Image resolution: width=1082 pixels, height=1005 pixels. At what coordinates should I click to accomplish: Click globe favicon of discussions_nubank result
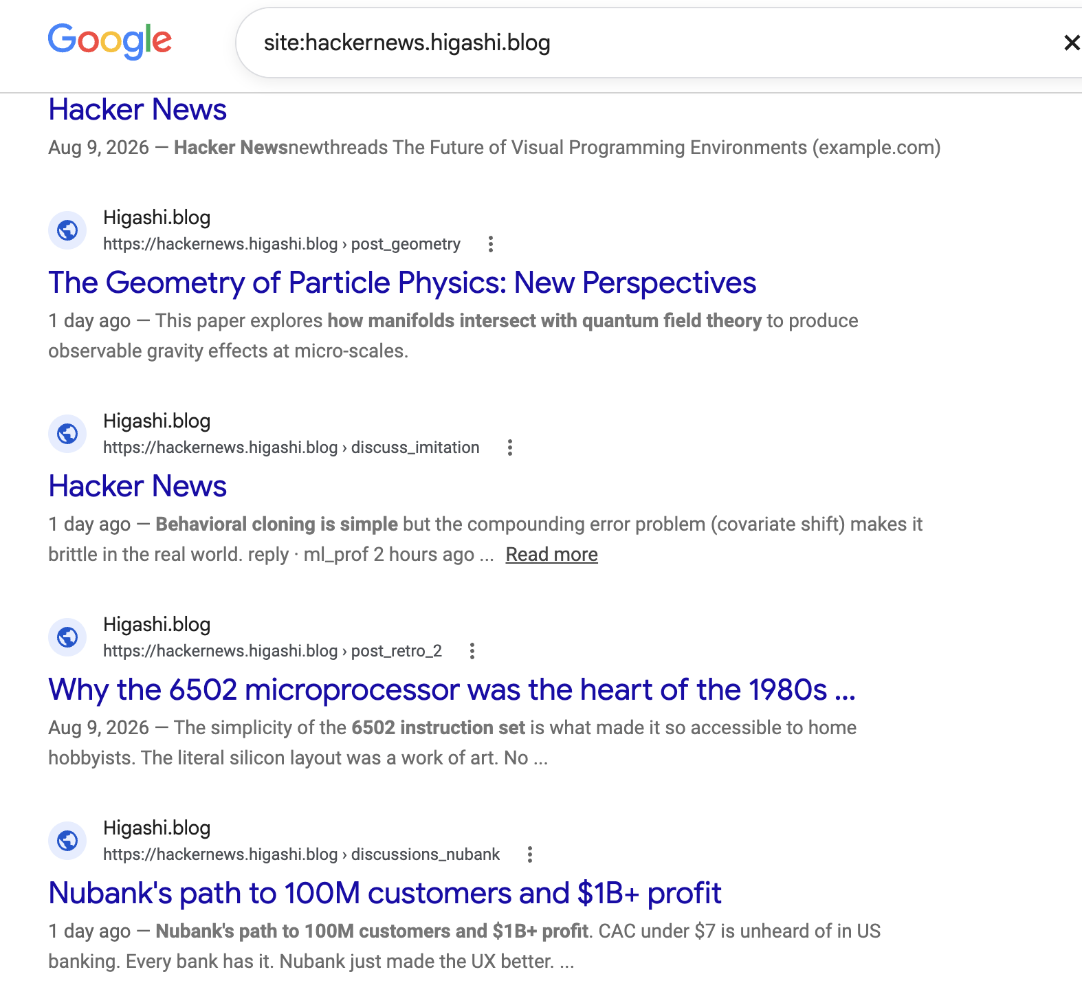tap(67, 841)
